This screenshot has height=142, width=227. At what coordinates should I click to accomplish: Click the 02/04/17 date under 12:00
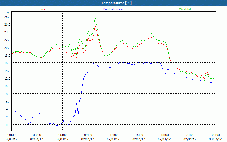(113, 139)
